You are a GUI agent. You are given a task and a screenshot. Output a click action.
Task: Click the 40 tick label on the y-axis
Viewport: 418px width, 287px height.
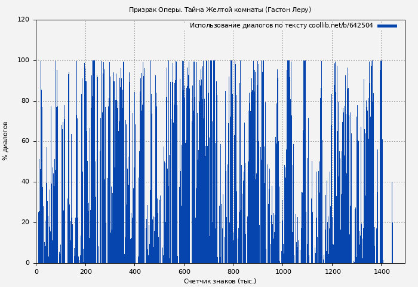click(x=25, y=182)
